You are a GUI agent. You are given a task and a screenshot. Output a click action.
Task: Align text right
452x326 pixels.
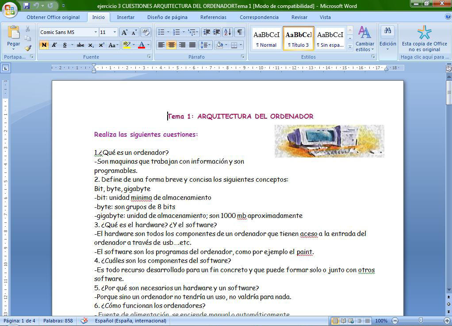[182, 45]
